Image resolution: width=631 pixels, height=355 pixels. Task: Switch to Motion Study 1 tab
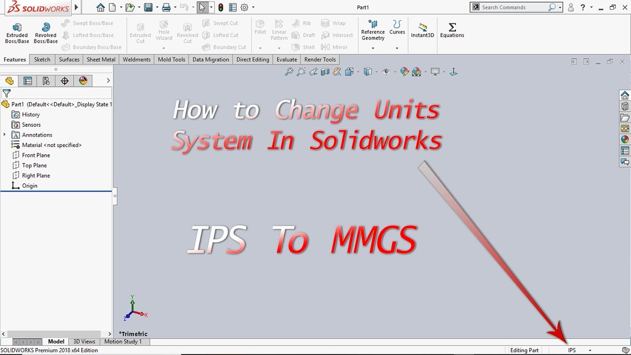[x=123, y=342]
